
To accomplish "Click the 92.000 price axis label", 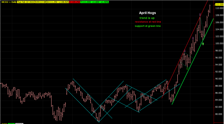I will (219, 72).
